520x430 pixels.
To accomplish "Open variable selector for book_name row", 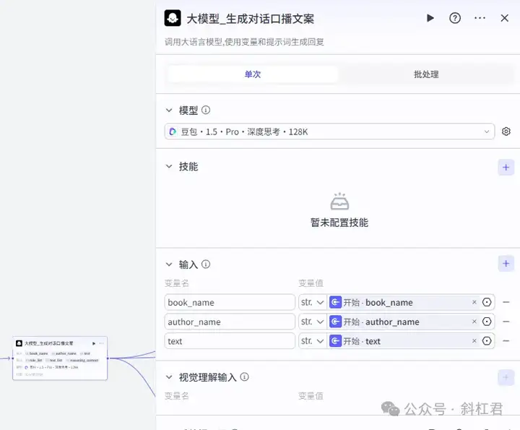I will pos(487,302).
